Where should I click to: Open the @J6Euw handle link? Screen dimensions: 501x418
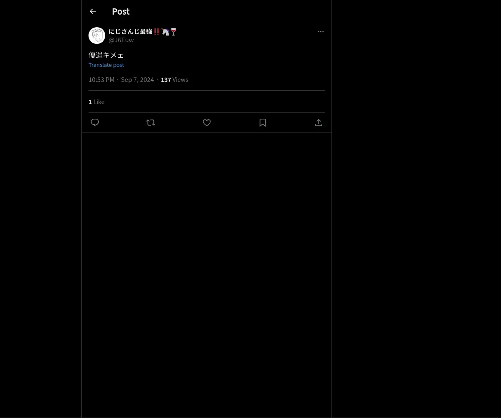point(121,40)
